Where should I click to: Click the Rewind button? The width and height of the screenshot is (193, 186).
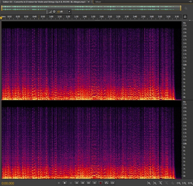point(83,183)
